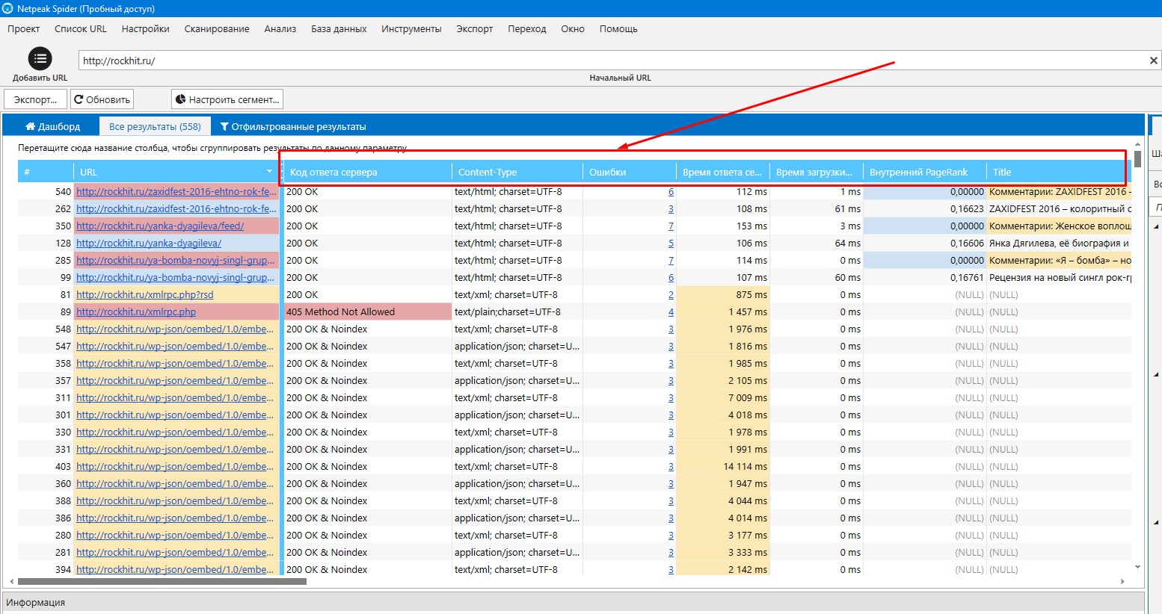
Task: Select the 405 Method Not Allowed cell
Action: pos(366,312)
